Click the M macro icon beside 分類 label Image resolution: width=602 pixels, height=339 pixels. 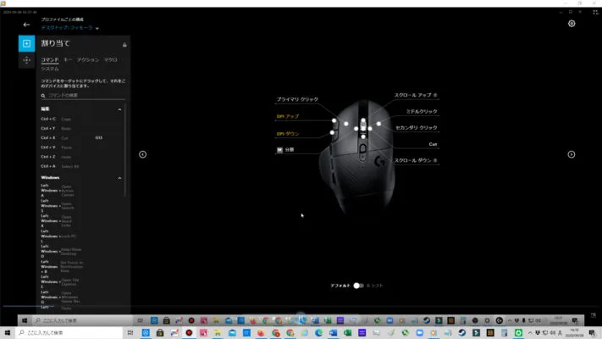pyautogui.click(x=279, y=149)
